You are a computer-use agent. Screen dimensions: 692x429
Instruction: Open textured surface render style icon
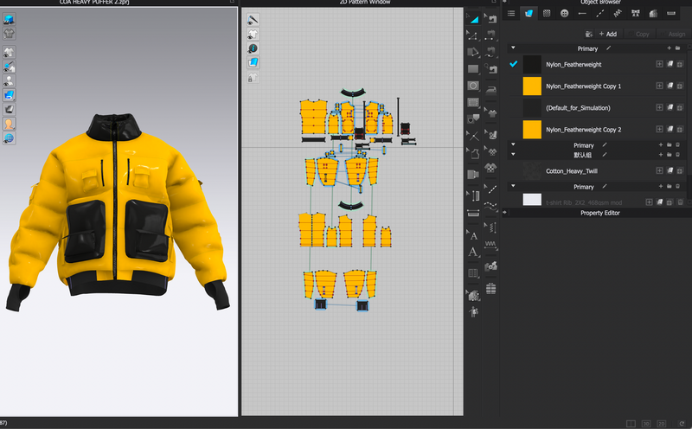9,95
